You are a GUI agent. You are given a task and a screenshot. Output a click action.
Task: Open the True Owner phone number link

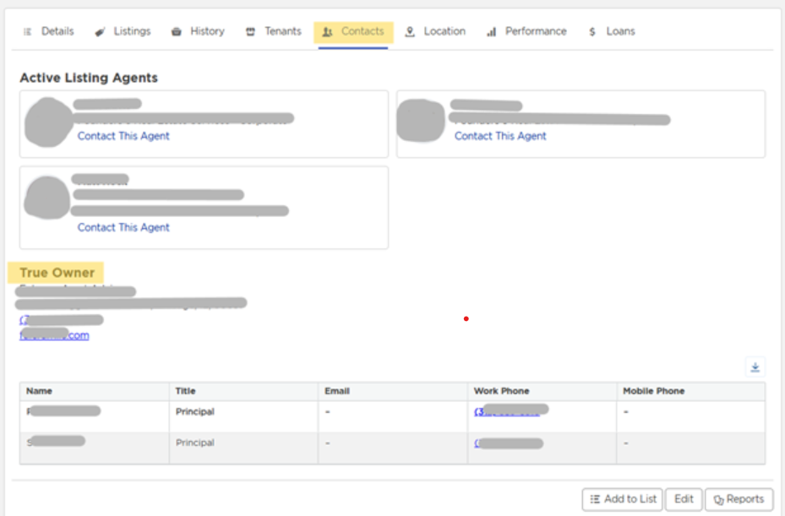[x=59, y=320]
